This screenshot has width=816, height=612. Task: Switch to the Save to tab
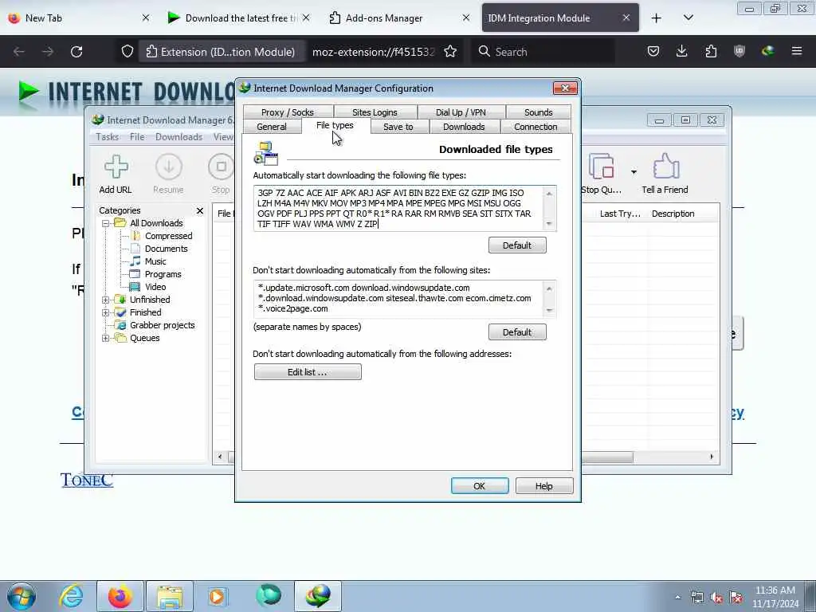click(x=398, y=127)
